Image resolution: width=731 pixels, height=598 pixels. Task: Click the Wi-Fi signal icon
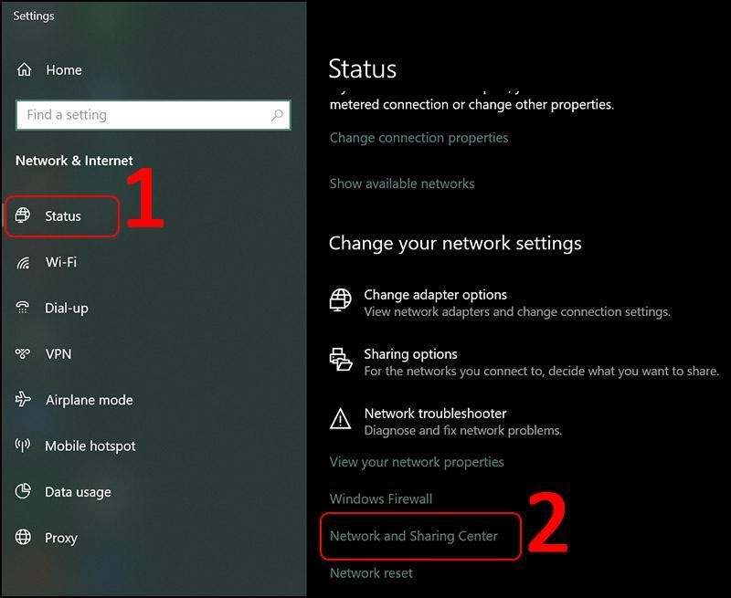tap(24, 263)
